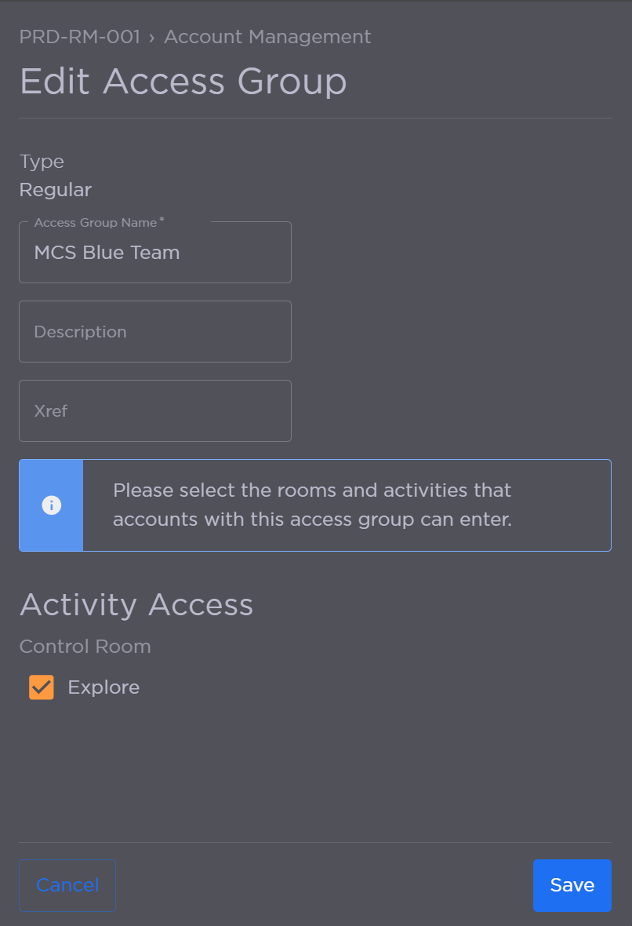Click the info banner message text
The width and height of the screenshot is (632, 926).
(x=313, y=505)
